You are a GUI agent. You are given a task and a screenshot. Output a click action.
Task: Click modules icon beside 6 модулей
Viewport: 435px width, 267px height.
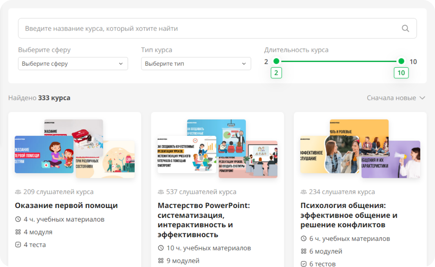pyautogui.click(x=303, y=251)
